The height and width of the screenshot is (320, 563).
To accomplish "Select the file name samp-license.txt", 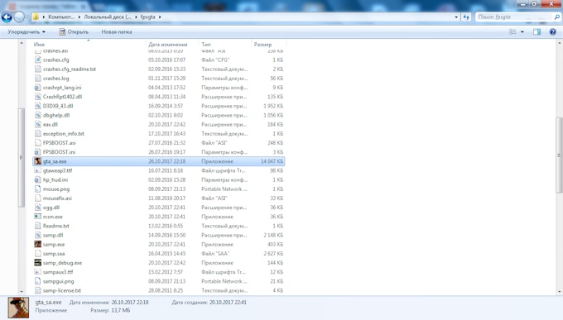I will [x=62, y=290].
